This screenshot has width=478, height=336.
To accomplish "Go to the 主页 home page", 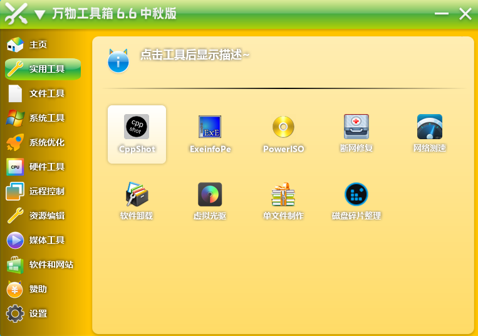I will [28, 45].
